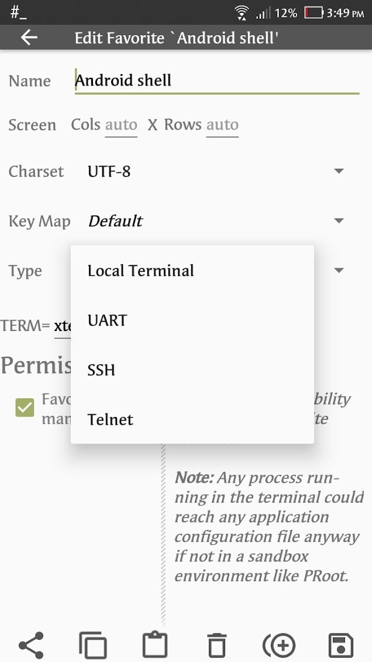Image resolution: width=372 pixels, height=662 pixels.
Task: Add a new favorite entry
Action: pos(279,645)
